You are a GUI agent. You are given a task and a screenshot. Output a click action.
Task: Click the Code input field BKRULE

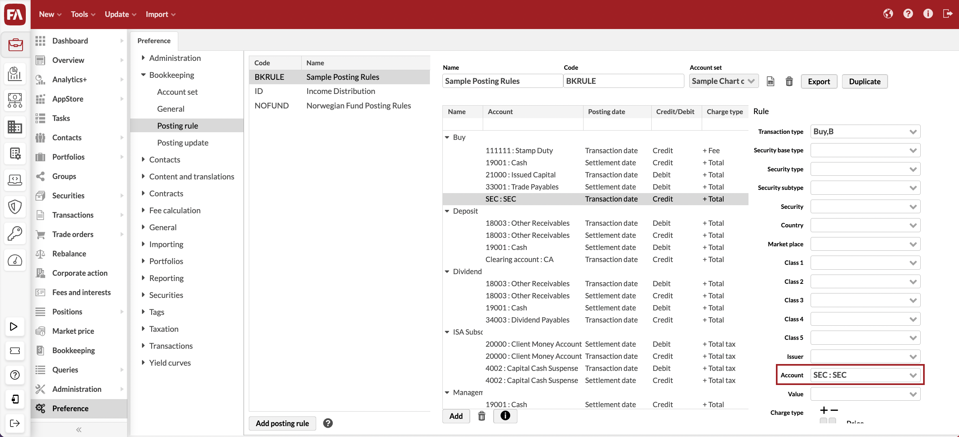point(623,81)
